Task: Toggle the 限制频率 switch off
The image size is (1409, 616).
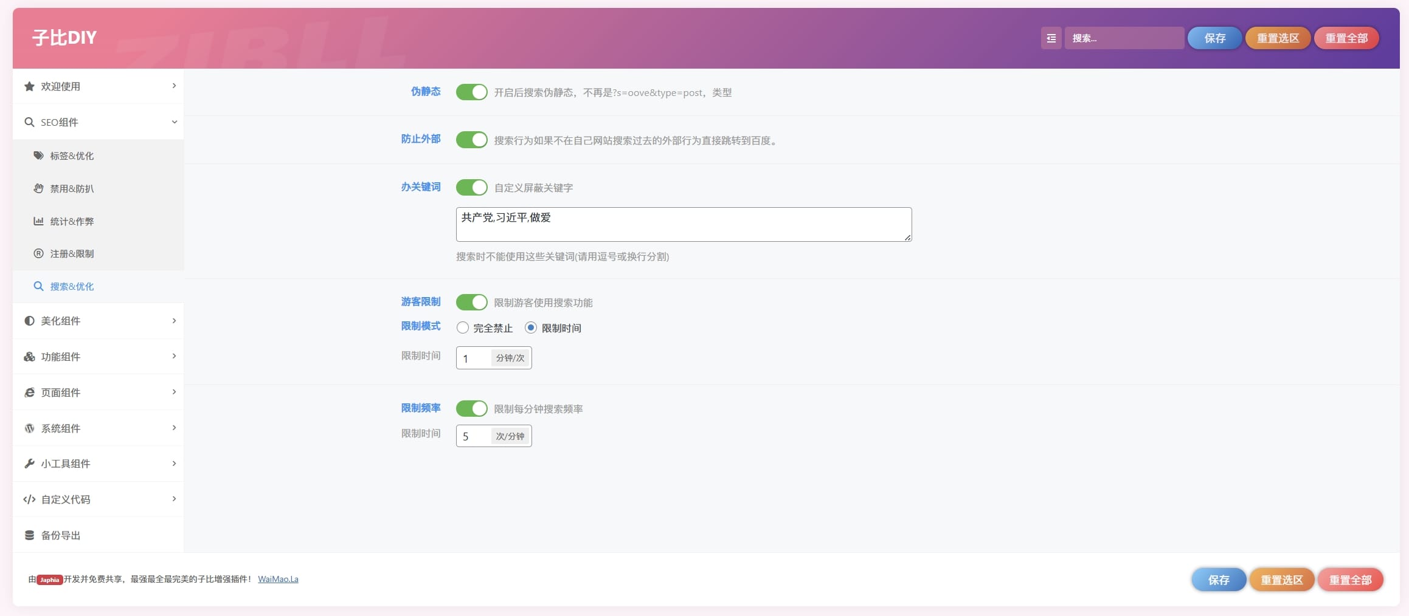Action: pyautogui.click(x=471, y=408)
